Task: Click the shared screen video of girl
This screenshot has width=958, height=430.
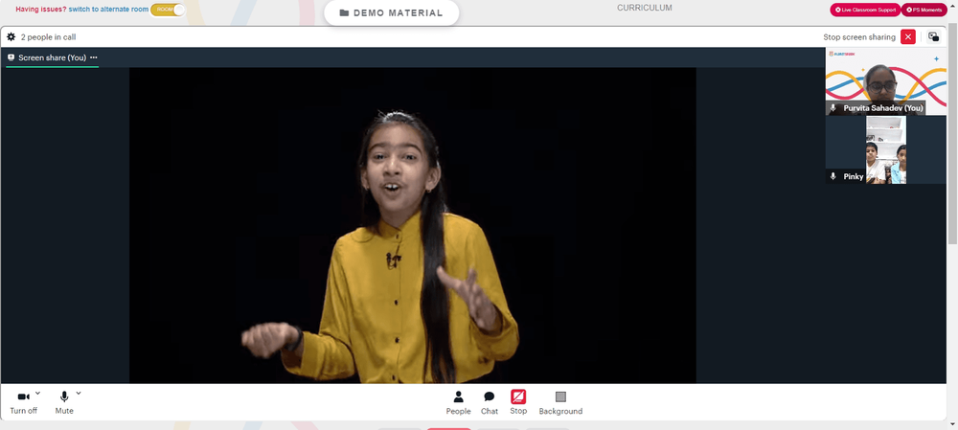Action: pyautogui.click(x=412, y=225)
